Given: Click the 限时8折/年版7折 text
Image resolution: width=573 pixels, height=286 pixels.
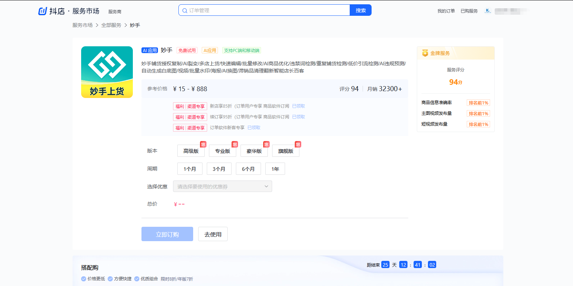Looking at the screenshot, I should 177,279.
